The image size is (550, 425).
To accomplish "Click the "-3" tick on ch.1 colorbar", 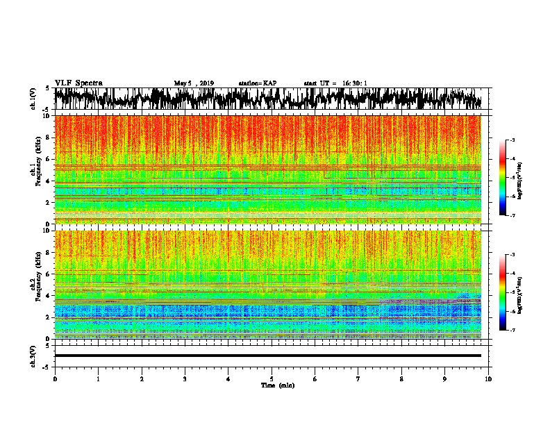I will click(x=512, y=140).
